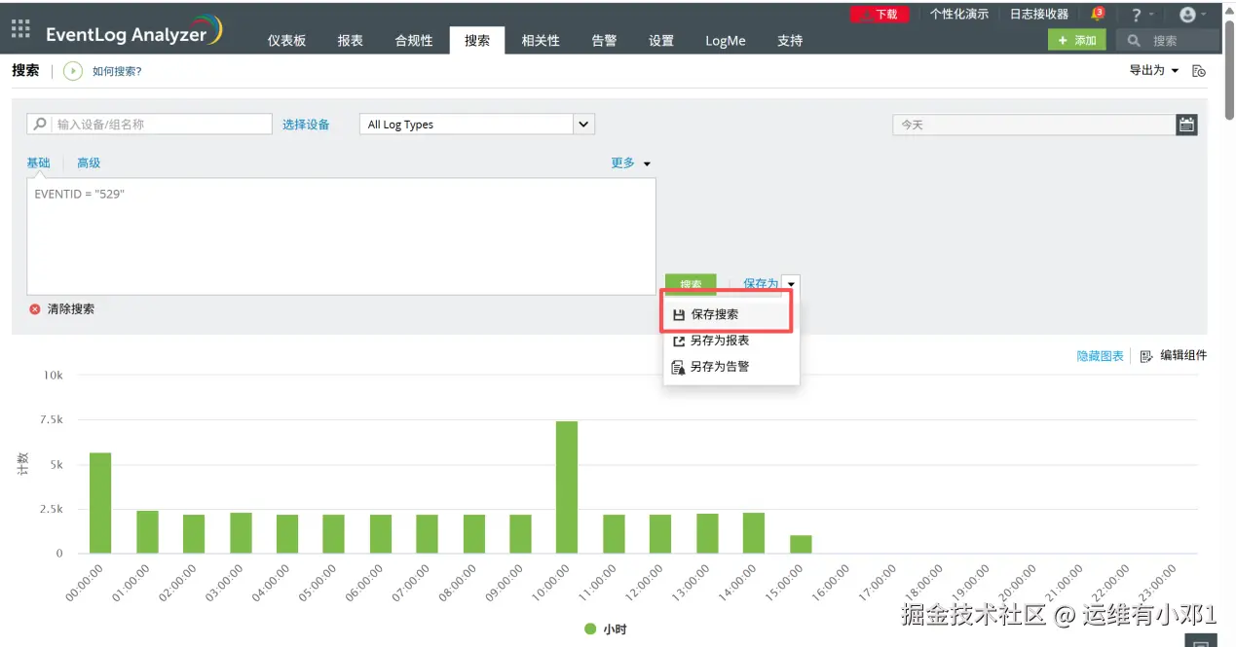Click the 00:00:00 chart bar
Image resolution: width=1236 pixels, height=647 pixels.
tap(100, 502)
